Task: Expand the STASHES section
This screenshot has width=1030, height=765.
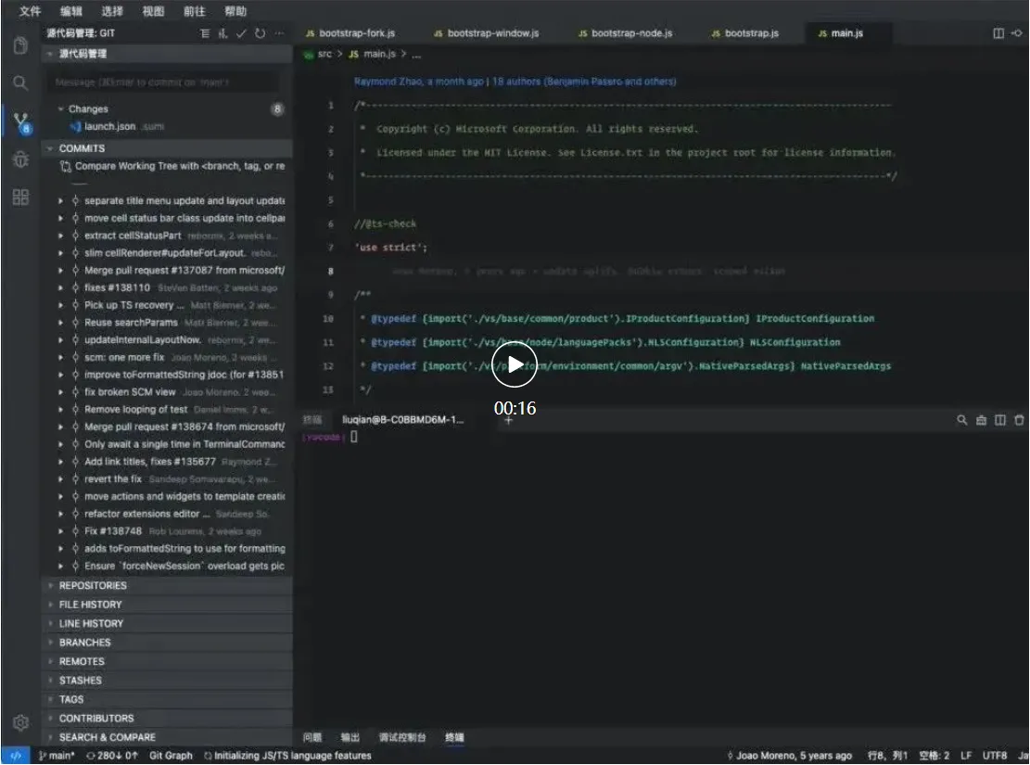Action: point(81,681)
